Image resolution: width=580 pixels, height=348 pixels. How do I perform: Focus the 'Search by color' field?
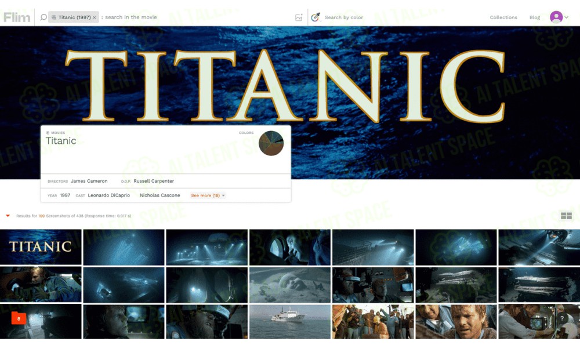[343, 17]
